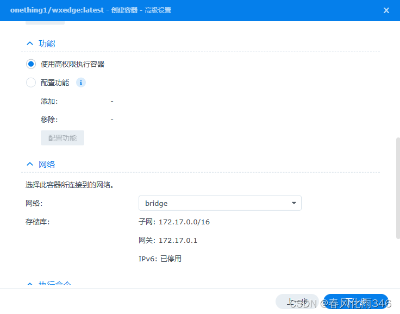Collapse the 功能 section chevron
The image size is (400, 314).
pyautogui.click(x=30, y=43)
